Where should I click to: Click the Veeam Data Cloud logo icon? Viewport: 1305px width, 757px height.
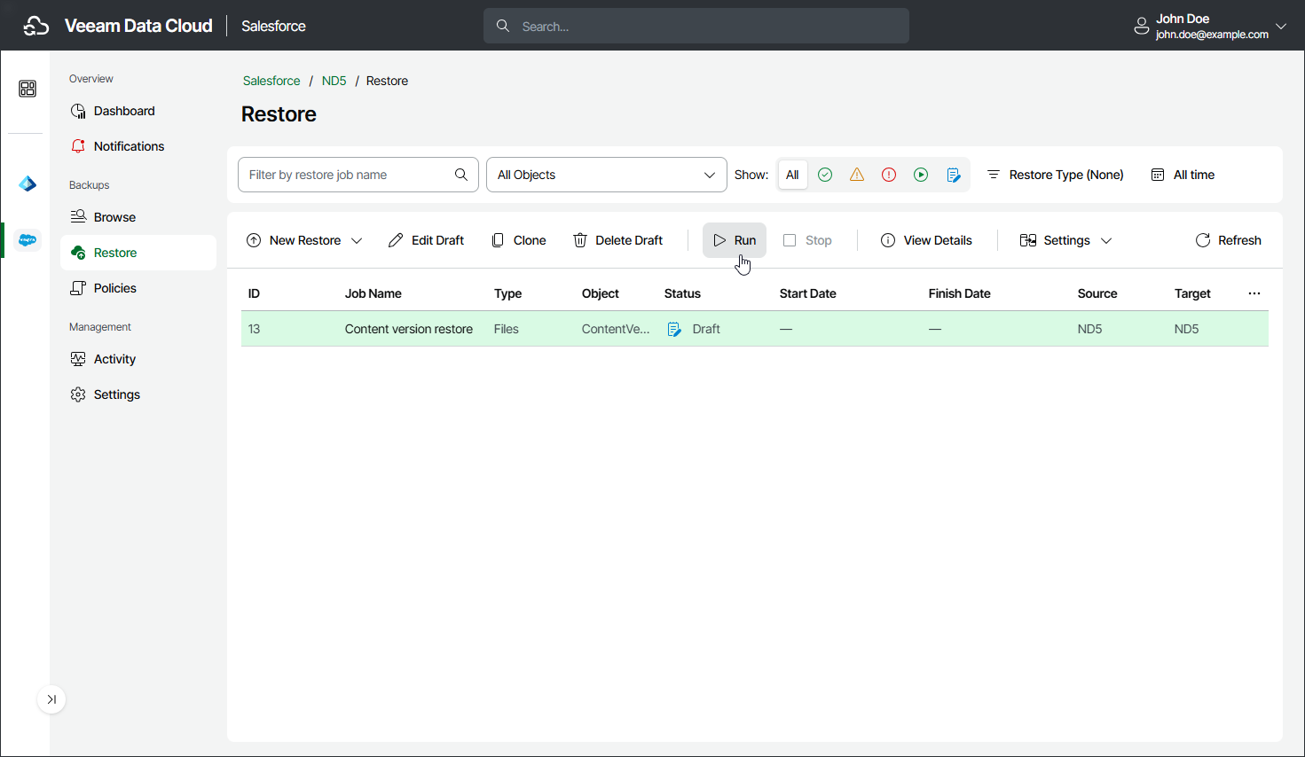point(36,26)
